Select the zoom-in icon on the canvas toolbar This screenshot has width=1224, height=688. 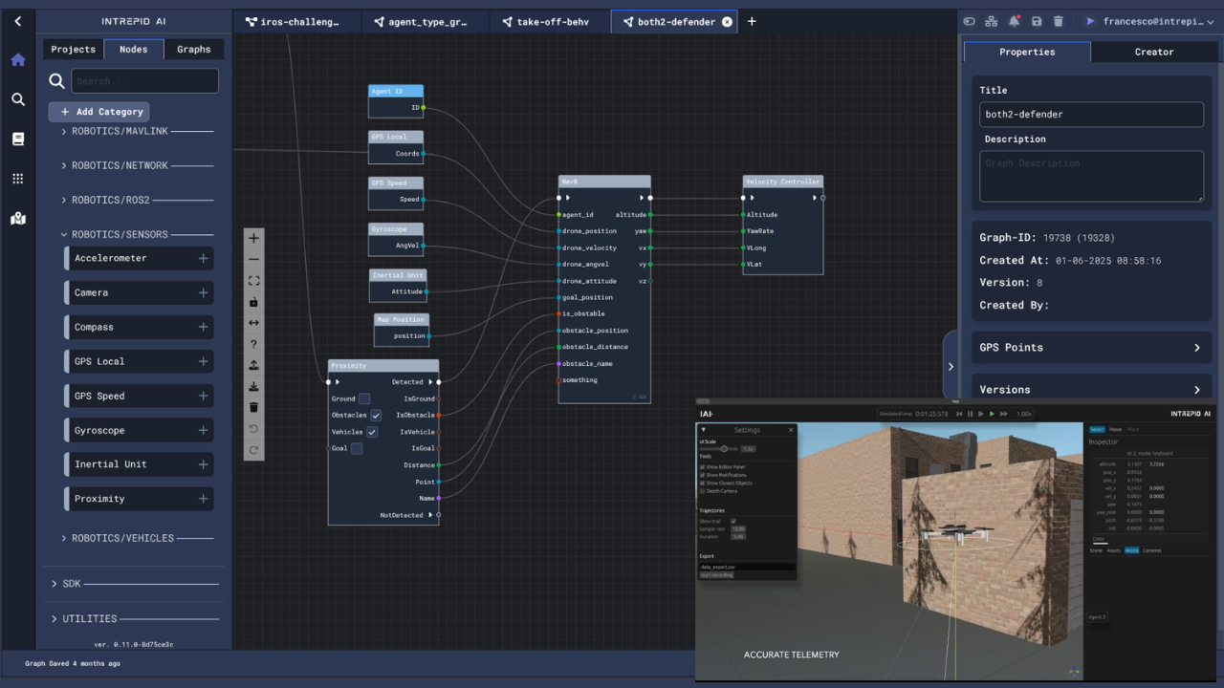coord(253,238)
